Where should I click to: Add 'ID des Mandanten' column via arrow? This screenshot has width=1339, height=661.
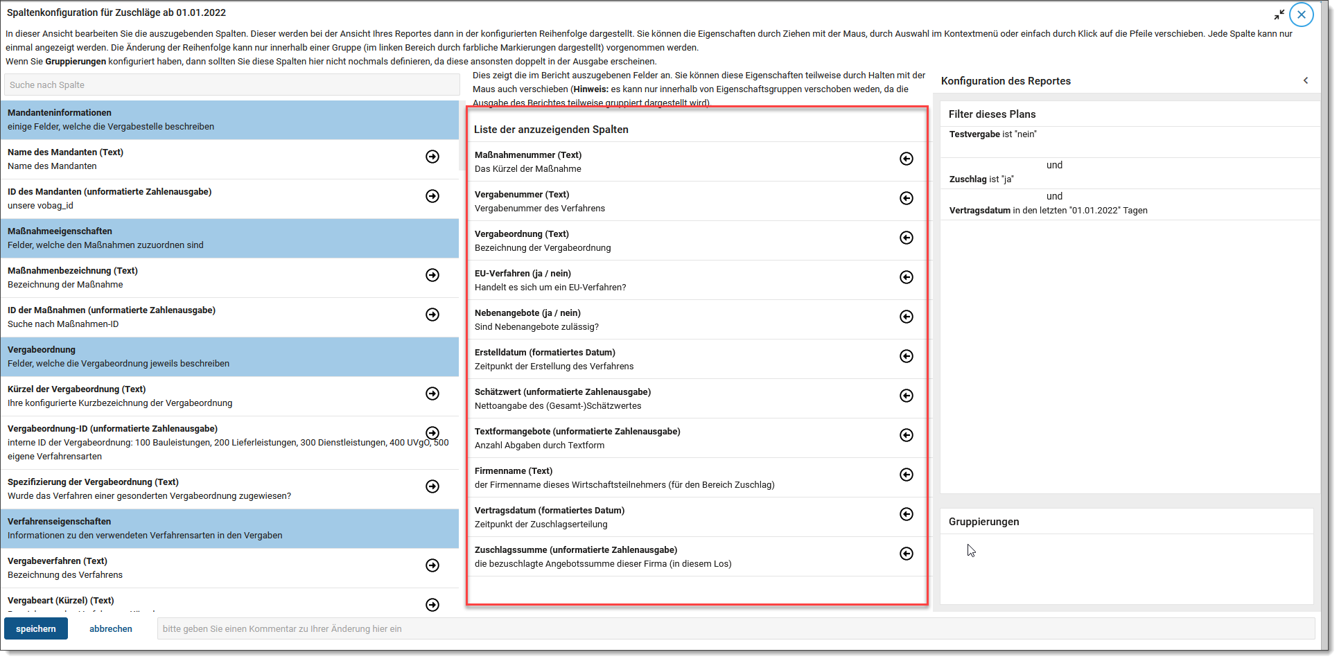click(432, 196)
